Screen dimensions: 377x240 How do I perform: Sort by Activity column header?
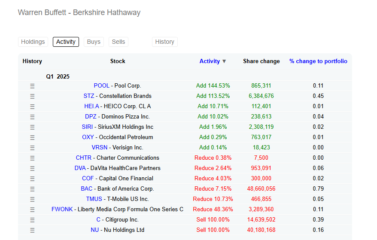[210, 61]
